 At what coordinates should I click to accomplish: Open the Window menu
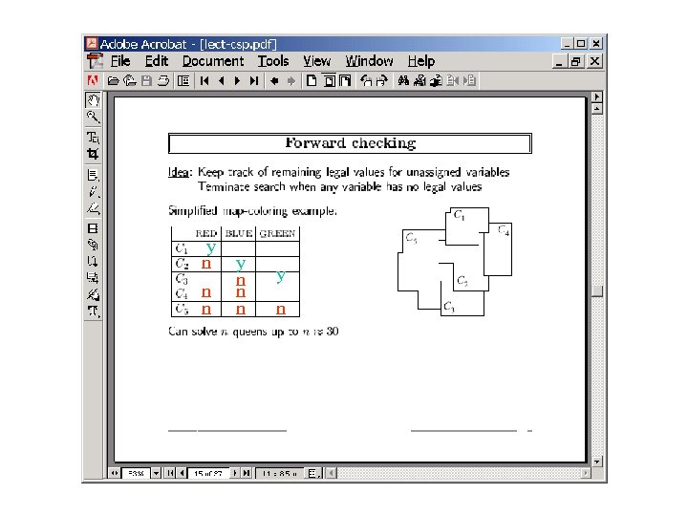pyautogui.click(x=369, y=61)
